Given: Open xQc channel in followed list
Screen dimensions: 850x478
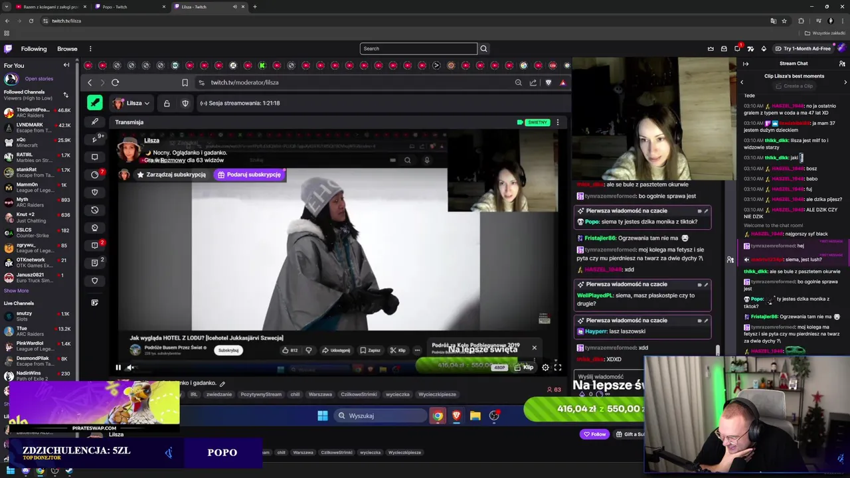Looking at the screenshot, I should pyautogui.click(x=38, y=143).
